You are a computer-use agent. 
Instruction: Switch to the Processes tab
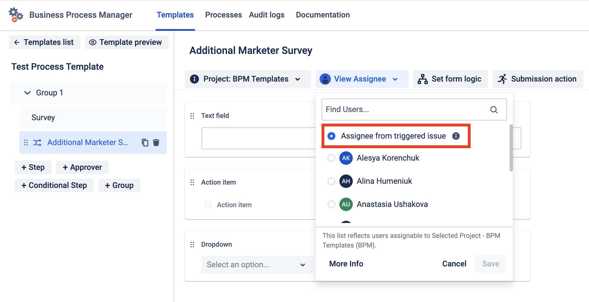223,15
